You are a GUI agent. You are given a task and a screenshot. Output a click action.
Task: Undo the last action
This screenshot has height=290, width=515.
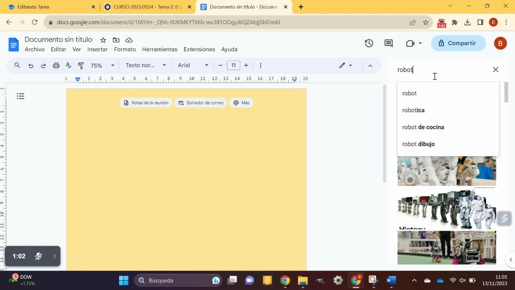tap(31, 65)
